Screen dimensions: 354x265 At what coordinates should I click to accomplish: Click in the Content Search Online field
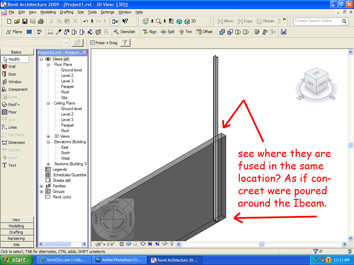click(x=318, y=21)
